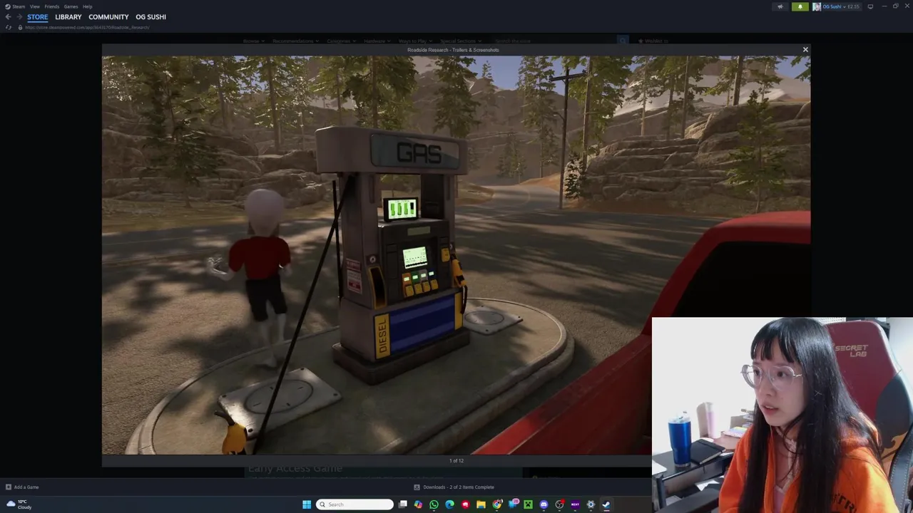This screenshot has height=513, width=913.
Task: Expand the dimmed Recommendations dropdown
Action: pos(295,41)
